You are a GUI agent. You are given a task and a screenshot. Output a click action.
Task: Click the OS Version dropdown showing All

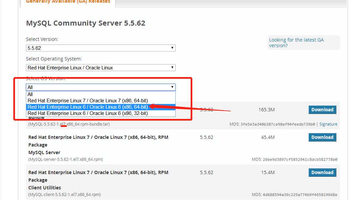pos(101,87)
